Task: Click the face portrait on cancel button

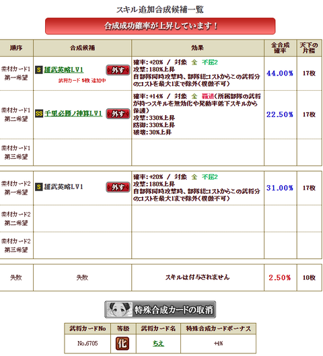Action: (x=119, y=310)
